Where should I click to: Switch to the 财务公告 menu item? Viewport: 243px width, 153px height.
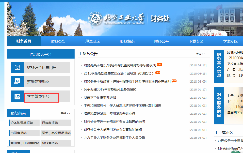click(x=58, y=41)
